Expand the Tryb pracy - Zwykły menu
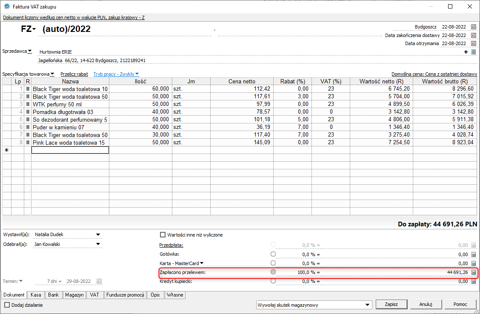 click(x=116, y=74)
